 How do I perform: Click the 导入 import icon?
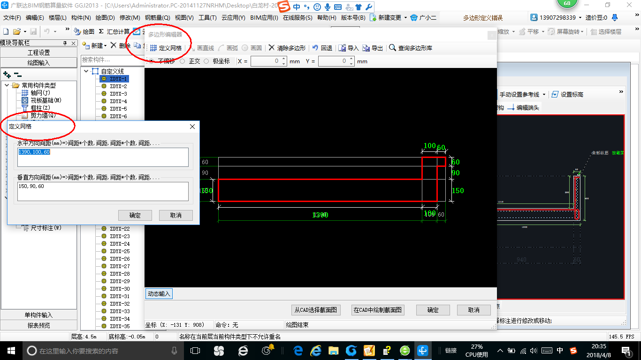(x=342, y=48)
